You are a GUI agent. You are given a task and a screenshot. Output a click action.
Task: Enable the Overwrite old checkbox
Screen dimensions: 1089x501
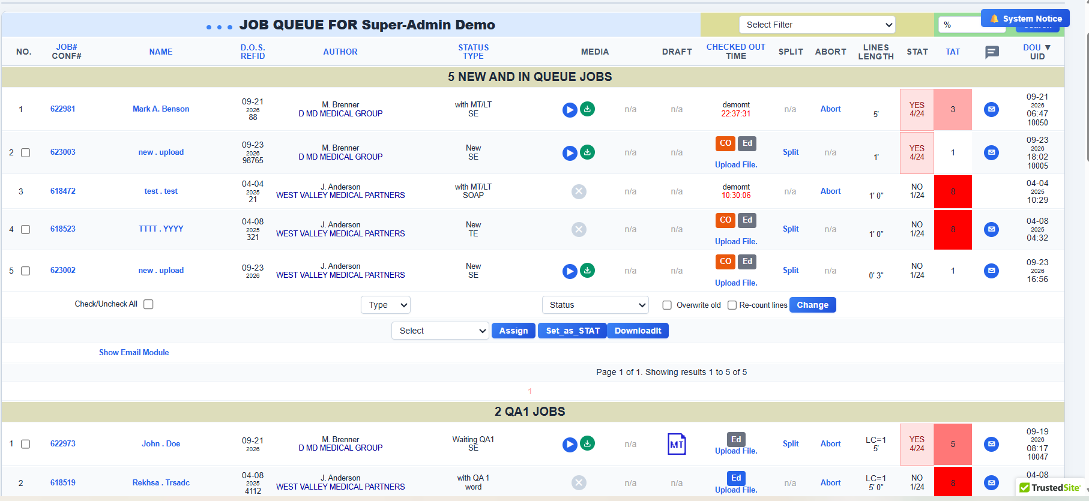(x=667, y=305)
